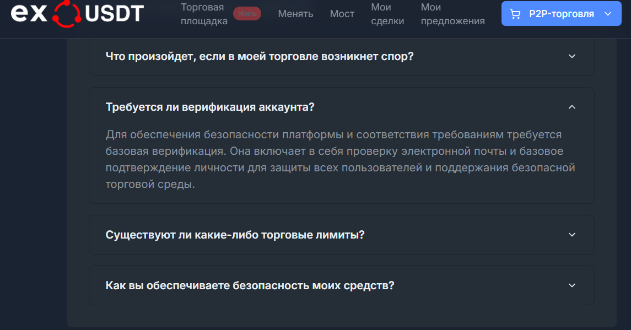Image resolution: width=631 pixels, height=330 pixels.
Task: Click the Требуется ли верификация аккаунта heading
Action: pyautogui.click(x=209, y=107)
